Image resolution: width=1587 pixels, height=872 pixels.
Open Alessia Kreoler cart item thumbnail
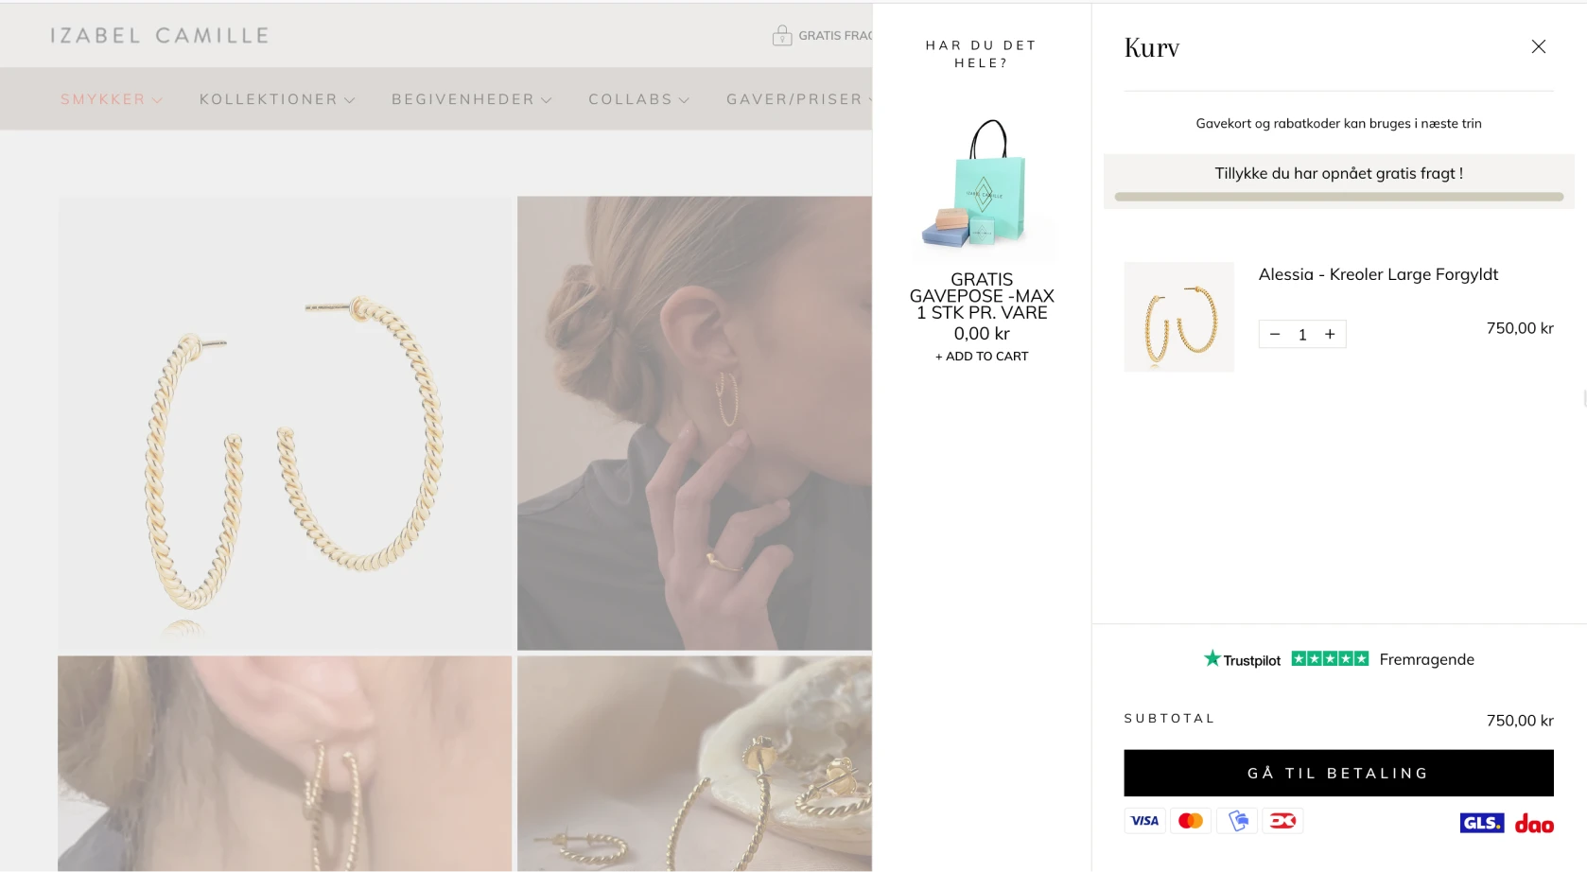click(1179, 317)
